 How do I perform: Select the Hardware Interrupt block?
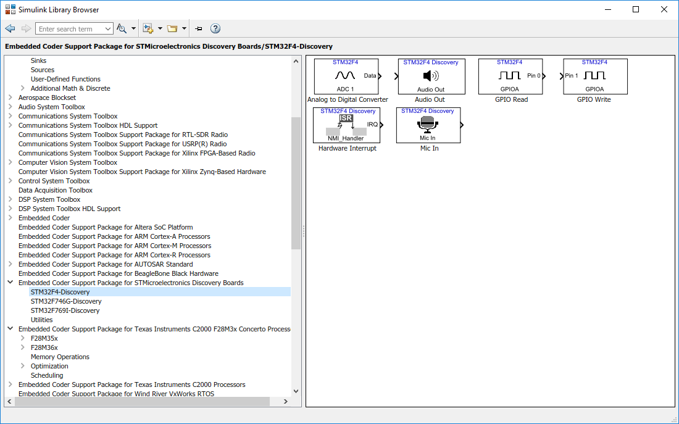[346, 125]
